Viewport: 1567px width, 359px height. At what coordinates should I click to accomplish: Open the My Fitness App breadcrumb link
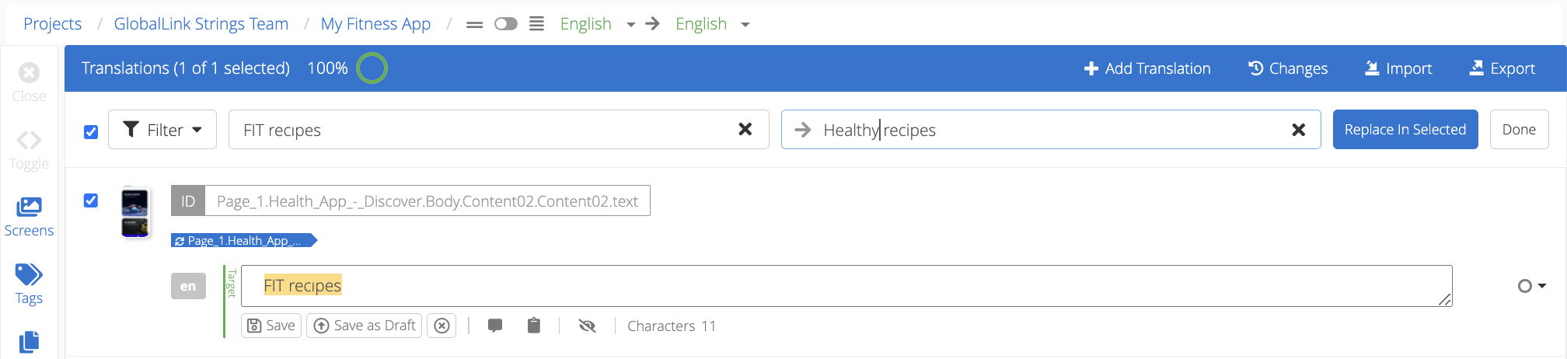click(375, 24)
